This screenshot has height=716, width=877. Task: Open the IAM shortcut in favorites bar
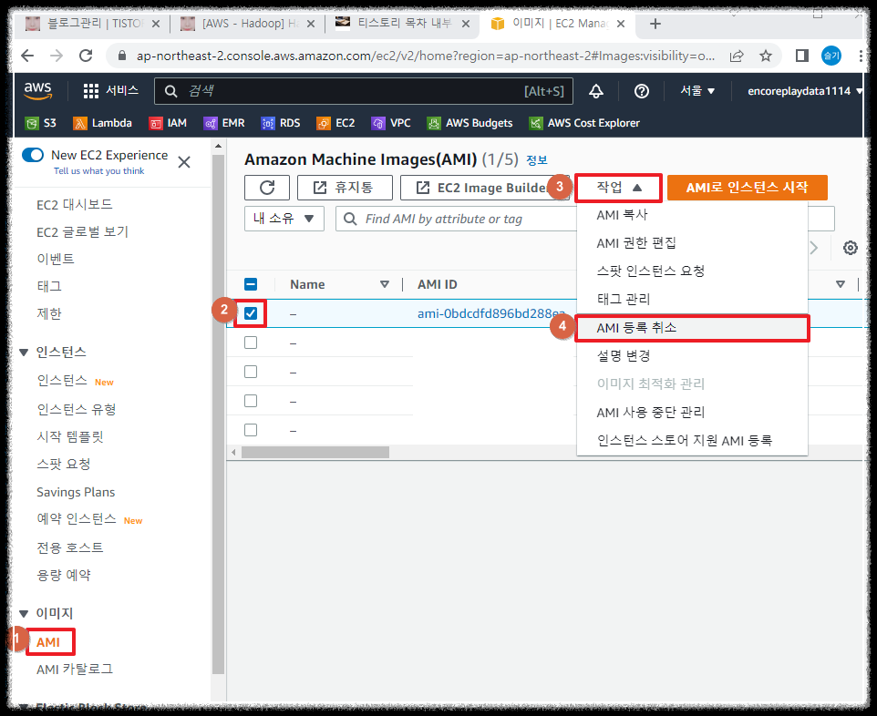[168, 123]
